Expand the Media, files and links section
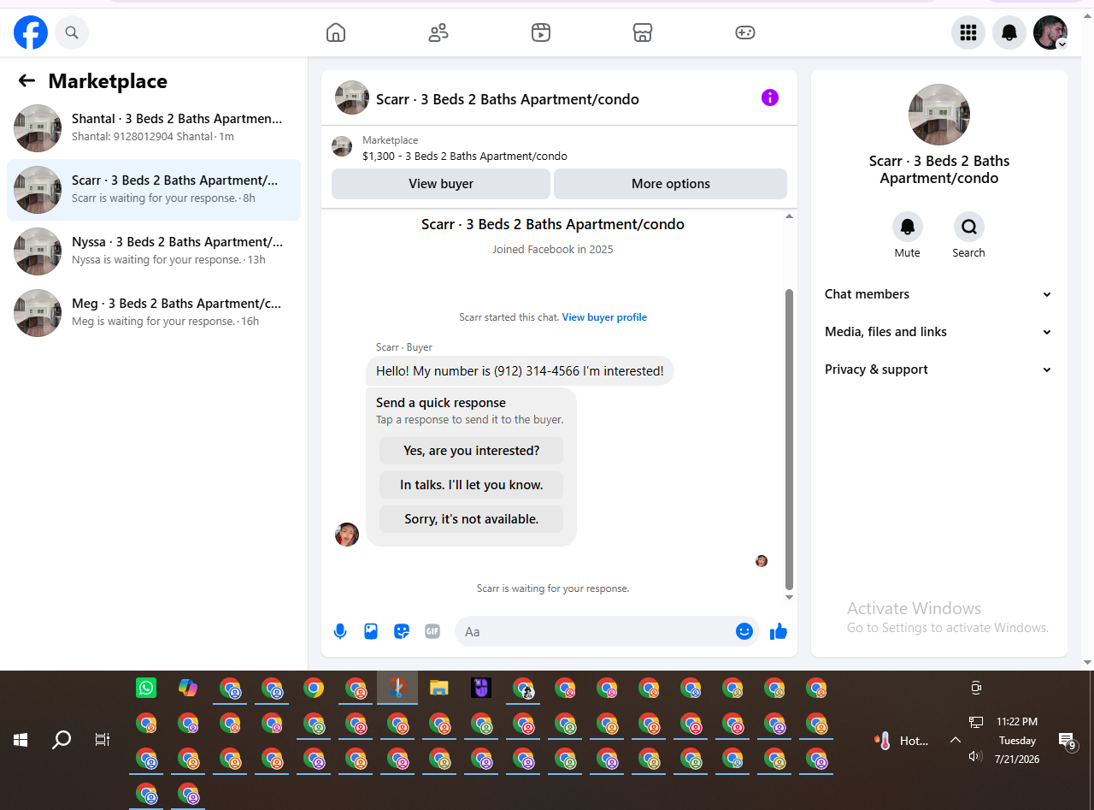Screen dimensions: 1094x810 [938, 332]
